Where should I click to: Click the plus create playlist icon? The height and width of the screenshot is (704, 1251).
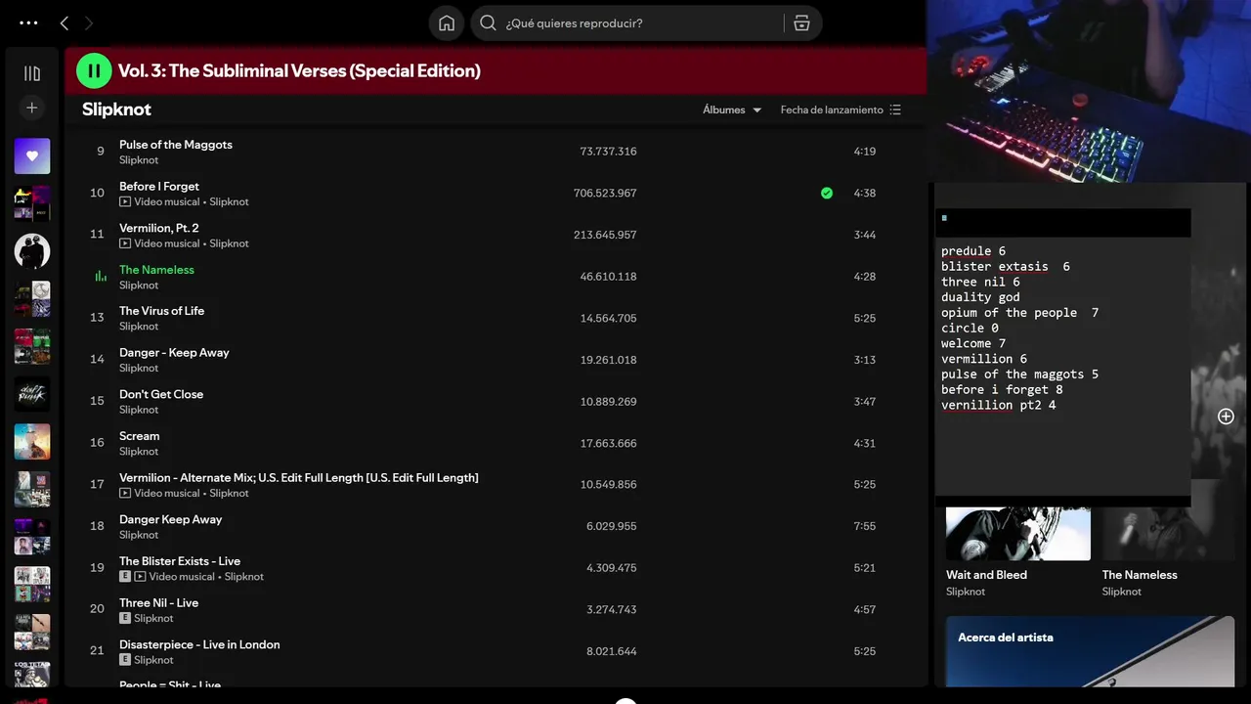(32, 108)
